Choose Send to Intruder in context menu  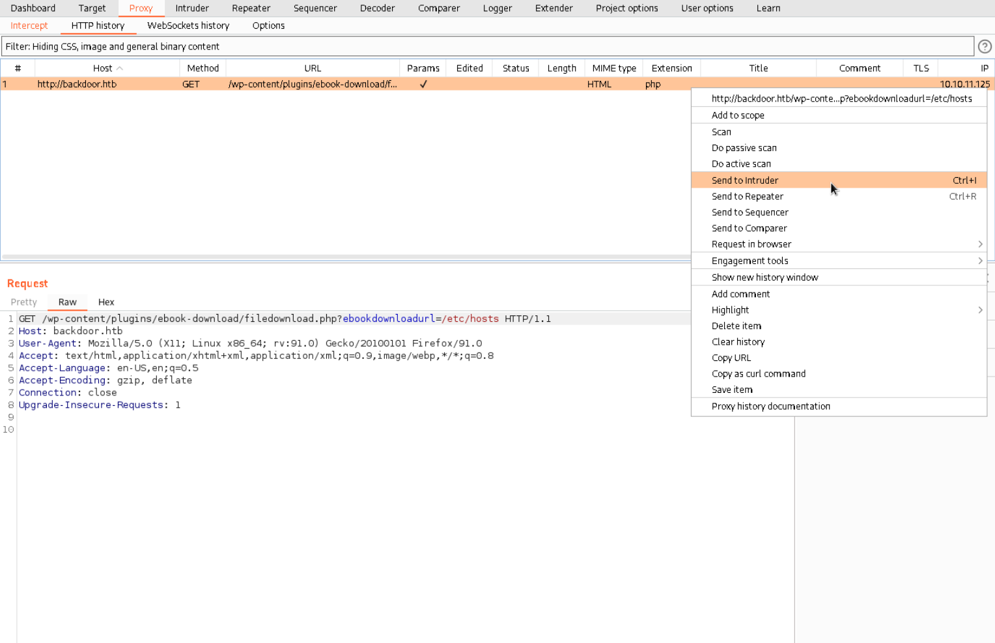coord(839,180)
